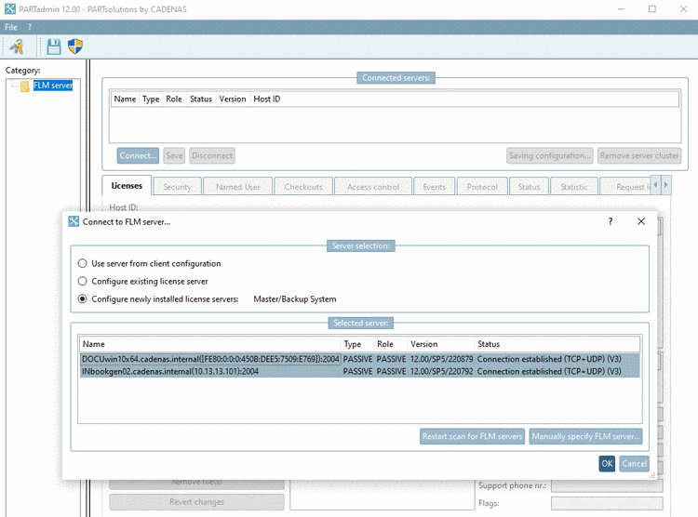Click the Revert changes button
The height and width of the screenshot is (517, 698).
click(196, 502)
